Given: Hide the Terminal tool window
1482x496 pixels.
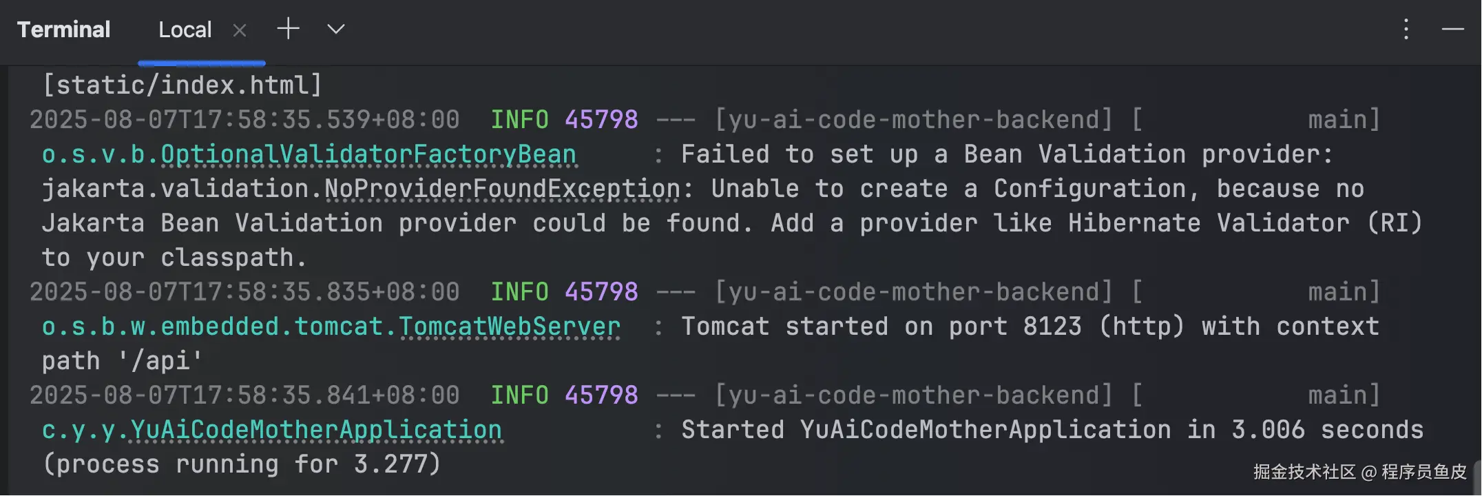Looking at the screenshot, I should click(1452, 29).
